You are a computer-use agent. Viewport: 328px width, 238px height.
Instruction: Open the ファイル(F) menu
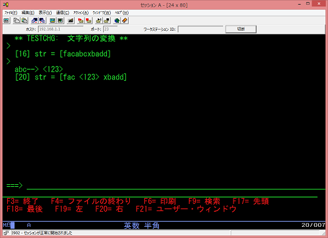pyautogui.click(x=10, y=12)
